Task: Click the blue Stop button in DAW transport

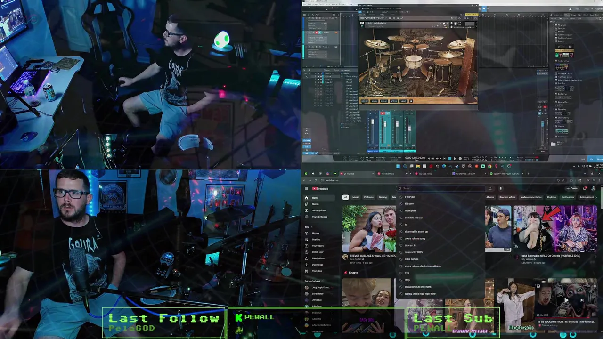Action: pyautogui.click(x=449, y=159)
